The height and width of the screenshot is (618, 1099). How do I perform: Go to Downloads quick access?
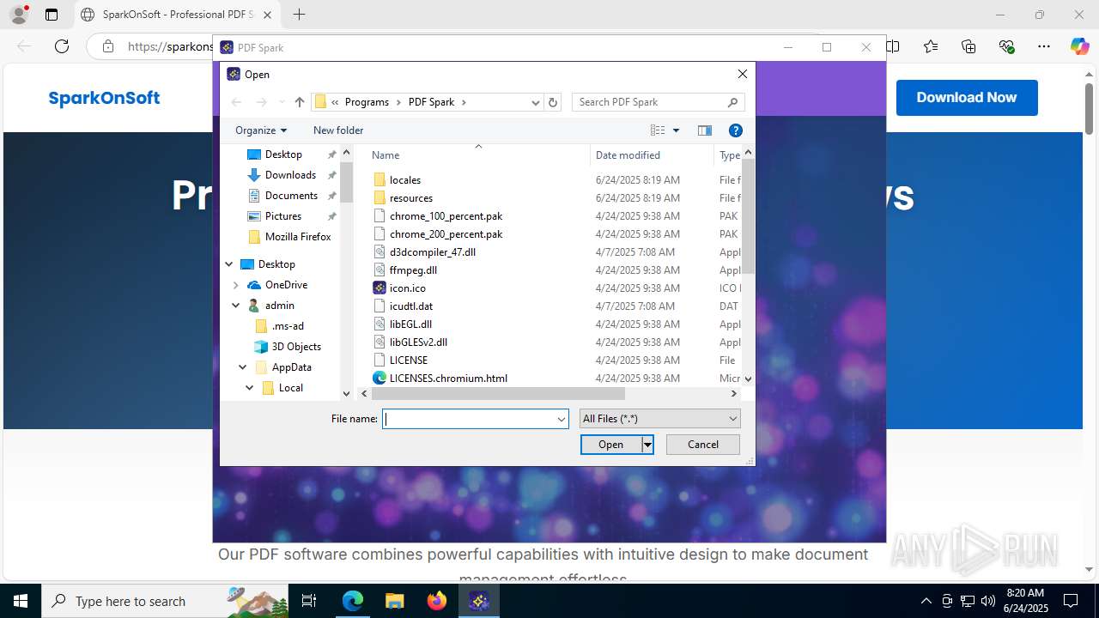coord(290,175)
